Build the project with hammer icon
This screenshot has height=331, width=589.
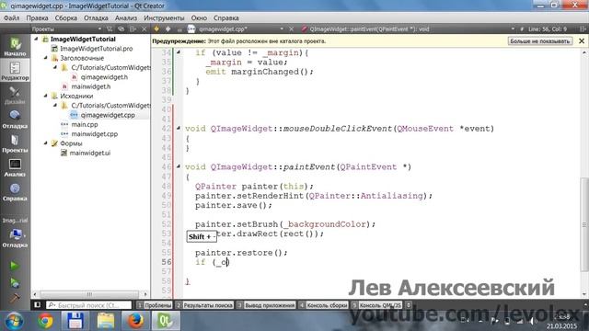[x=15, y=298]
